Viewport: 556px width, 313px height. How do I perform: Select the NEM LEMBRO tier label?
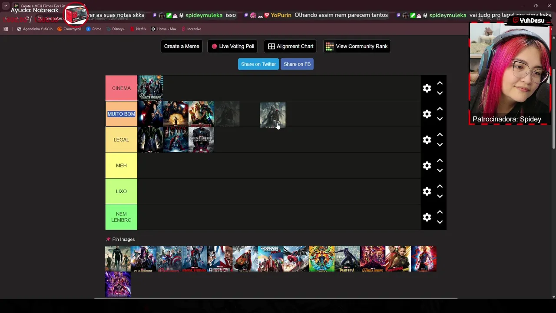pyautogui.click(x=121, y=217)
